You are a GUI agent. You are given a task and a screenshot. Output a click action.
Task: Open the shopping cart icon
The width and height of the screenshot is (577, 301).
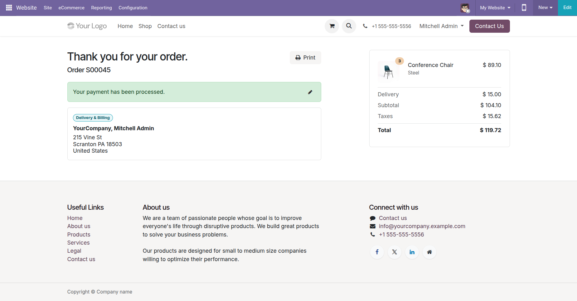click(x=332, y=26)
